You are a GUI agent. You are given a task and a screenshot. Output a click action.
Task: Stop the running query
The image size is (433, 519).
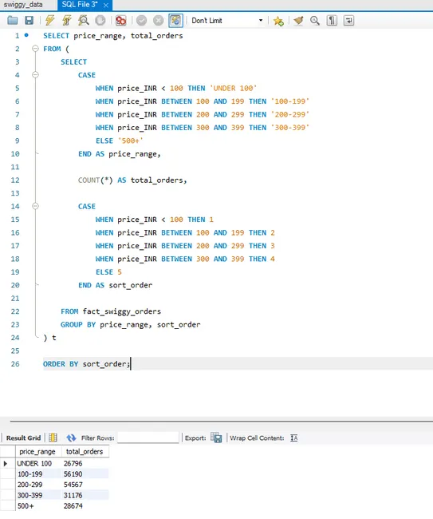click(x=100, y=21)
